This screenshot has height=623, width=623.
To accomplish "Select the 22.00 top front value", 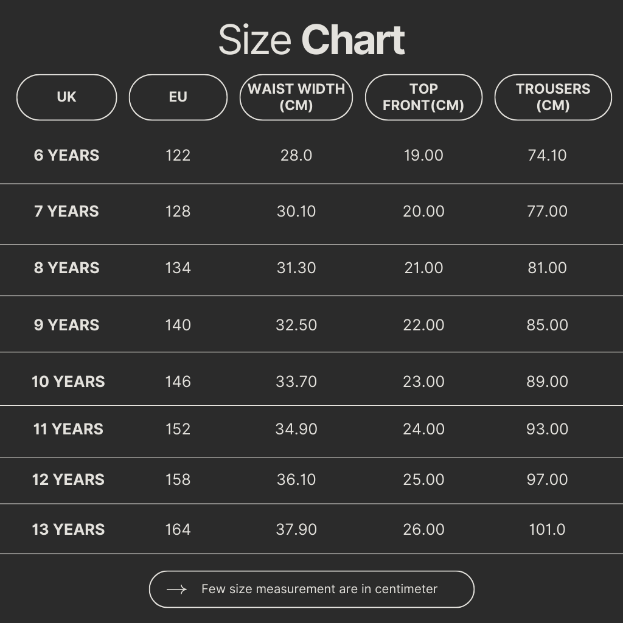I will click(x=423, y=325).
